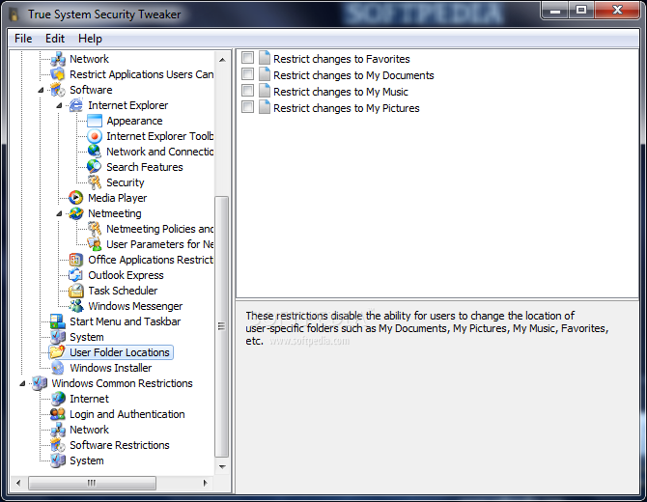Tick Restrict changes to My Music checkbox
The image size is (647, 502).
[x=247, y=91]
